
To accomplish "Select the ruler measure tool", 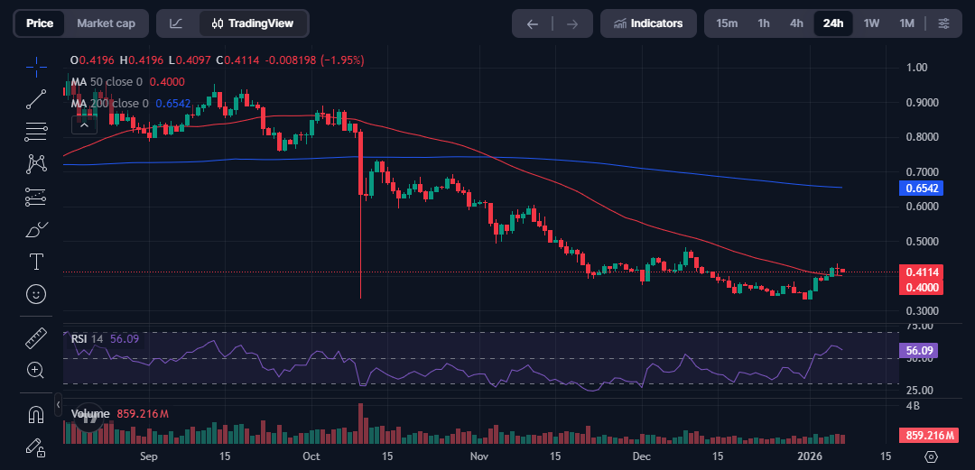I will pyautogui.click(x=36, y=338).
